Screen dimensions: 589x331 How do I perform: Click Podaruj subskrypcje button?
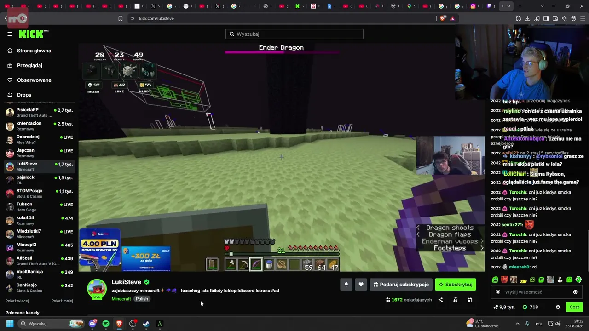[x=401, y=285]
